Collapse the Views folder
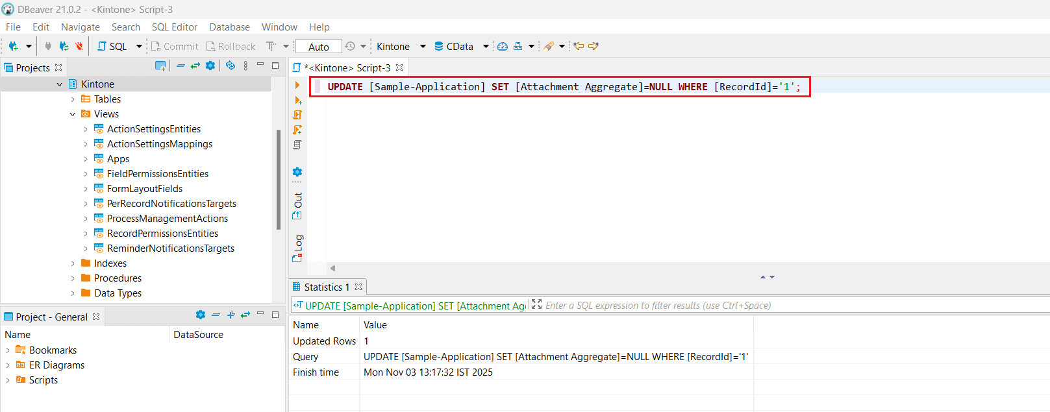1050x412 pixels. [73, 114]
